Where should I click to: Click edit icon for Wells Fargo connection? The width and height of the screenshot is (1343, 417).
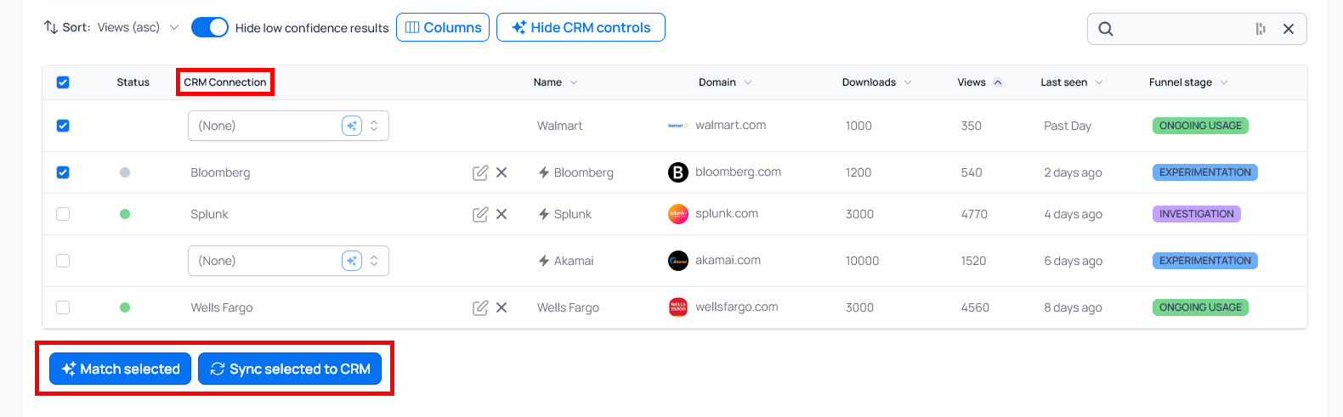(x=480, y=307)
